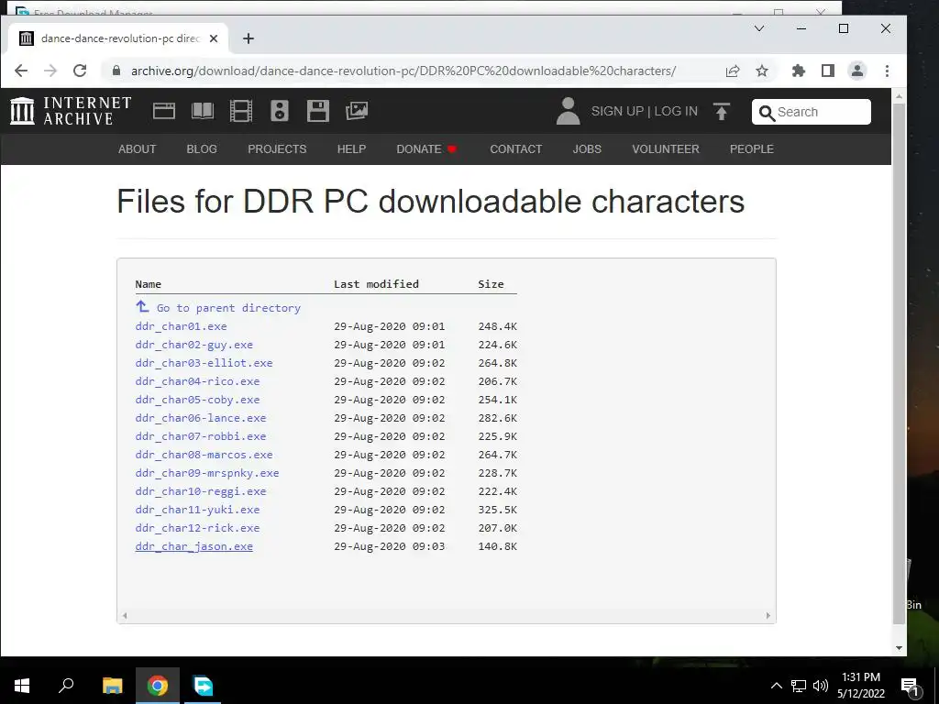Download ddr_char07-robbi.exe
Screen dimensions: 939x704
pyautogui.click(x=201, y=436)
